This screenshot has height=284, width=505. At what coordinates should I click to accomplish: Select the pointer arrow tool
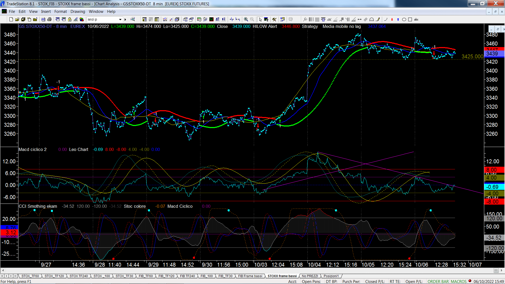[x=260, y=19]
